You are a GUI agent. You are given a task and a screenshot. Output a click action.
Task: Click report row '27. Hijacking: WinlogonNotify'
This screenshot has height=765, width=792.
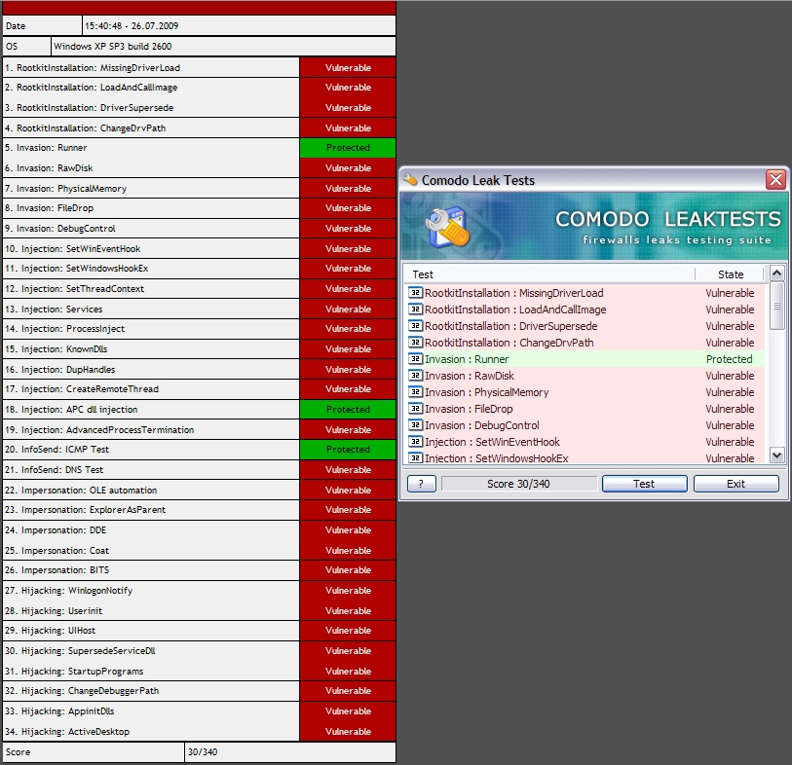151,591
